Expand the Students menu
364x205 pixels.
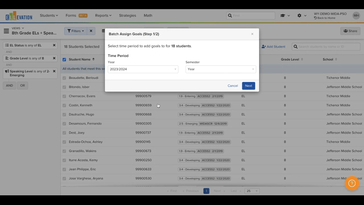pos(49,15)
